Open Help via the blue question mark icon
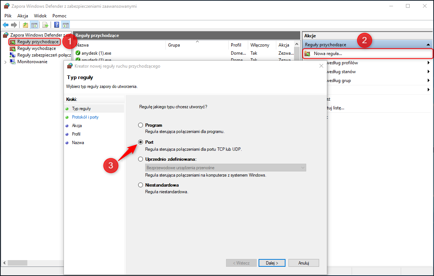Viewport: 434px width, 276px height. coord(57,25)
